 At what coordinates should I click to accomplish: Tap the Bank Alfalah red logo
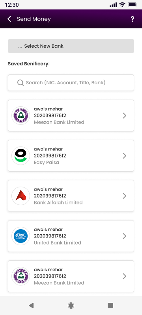point(21,196)
